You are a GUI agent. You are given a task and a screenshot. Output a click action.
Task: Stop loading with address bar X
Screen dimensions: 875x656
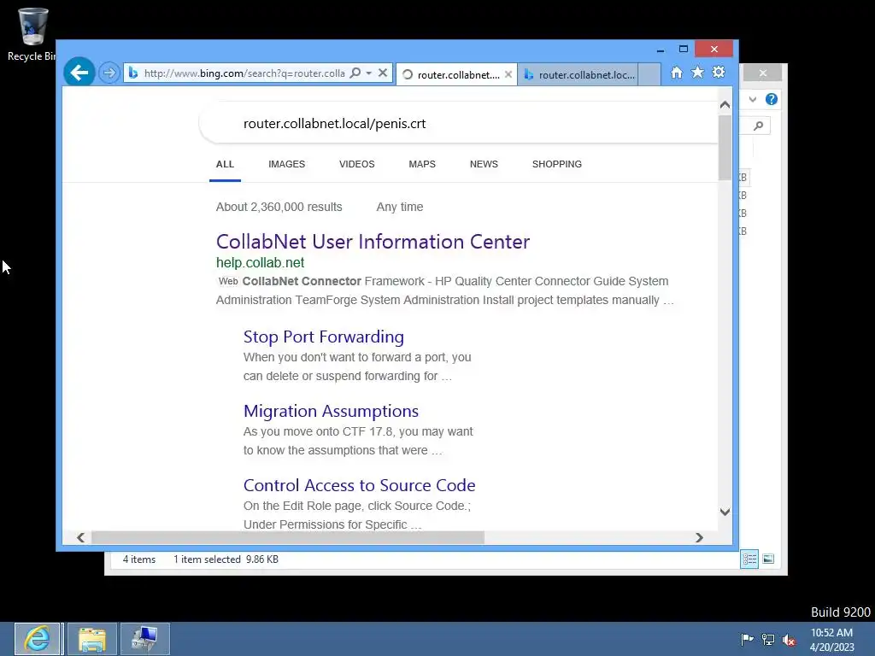pyautogui.click(x=383, y=73)
